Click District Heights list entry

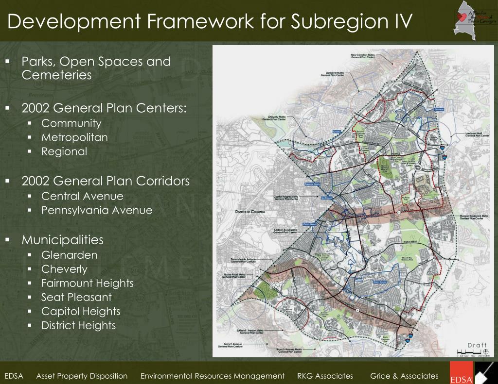pos(78,325)
